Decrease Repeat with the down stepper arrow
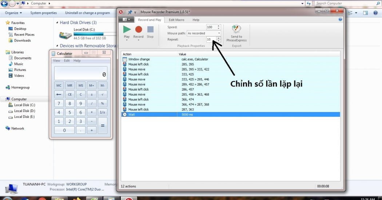The width and height of the screenshot is (382, 200). (x=219, y=41)
